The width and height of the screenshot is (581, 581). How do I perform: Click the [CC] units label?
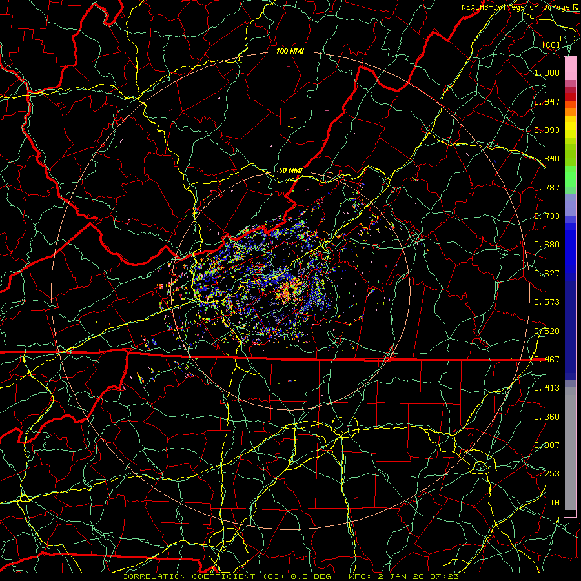click(551, 45)
